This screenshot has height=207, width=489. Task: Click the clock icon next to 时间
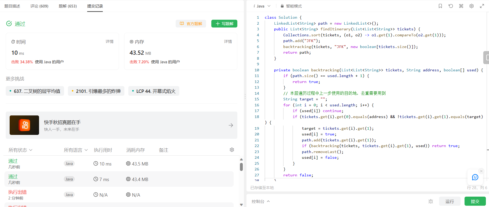tap(13, 42)
